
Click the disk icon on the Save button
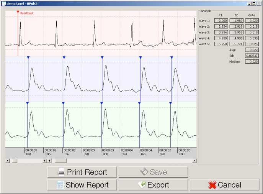coord(144,172)
